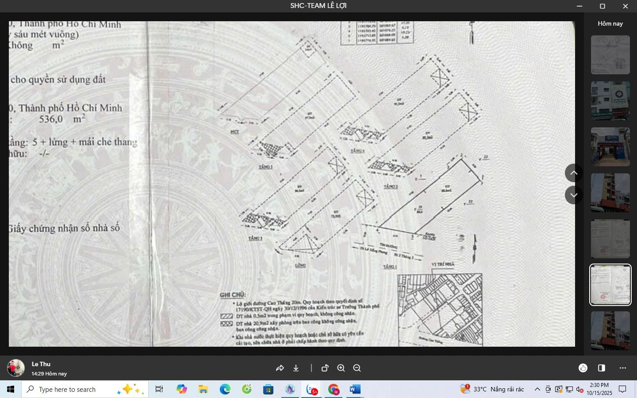Zoom in on the document image
Screen dimensions: 637x398
[341, 368]
